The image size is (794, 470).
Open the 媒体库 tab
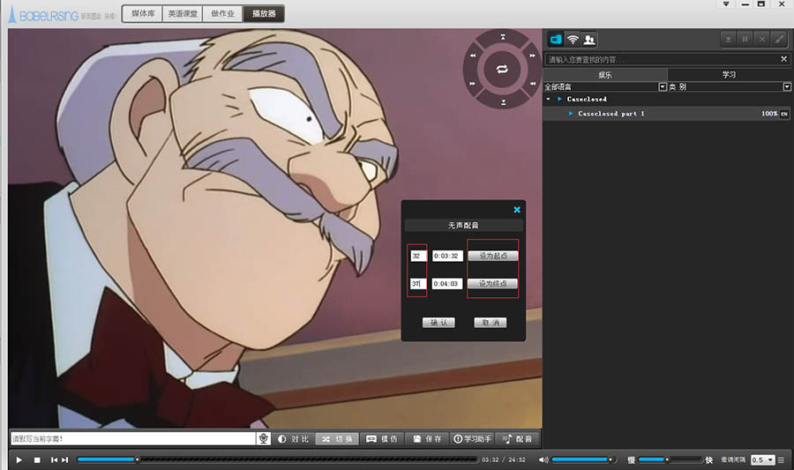point(143,13)
